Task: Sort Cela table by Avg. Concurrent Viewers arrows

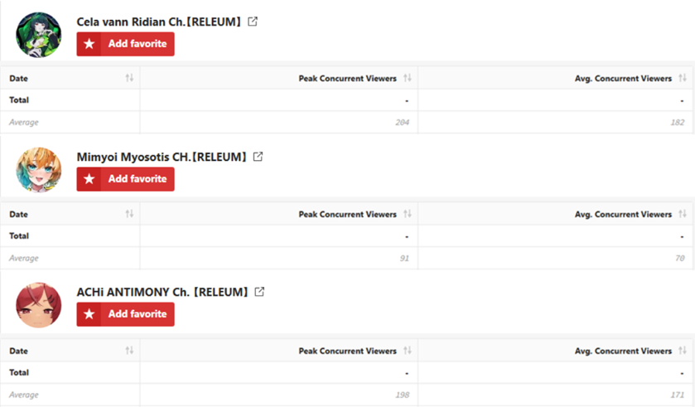Action: click(682, 78)
